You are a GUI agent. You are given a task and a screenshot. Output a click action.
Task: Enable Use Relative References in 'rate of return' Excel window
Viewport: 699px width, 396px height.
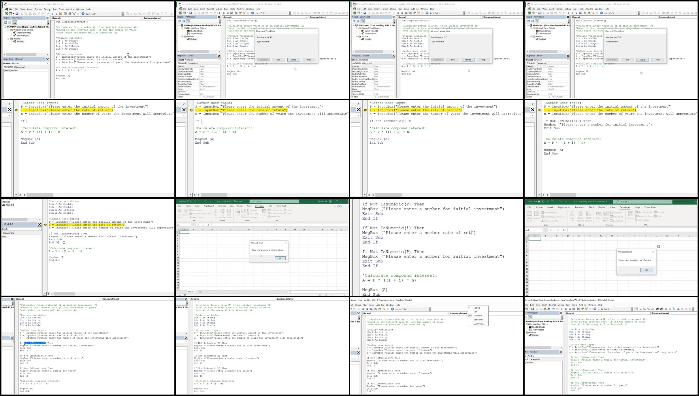tap(553, 217)
